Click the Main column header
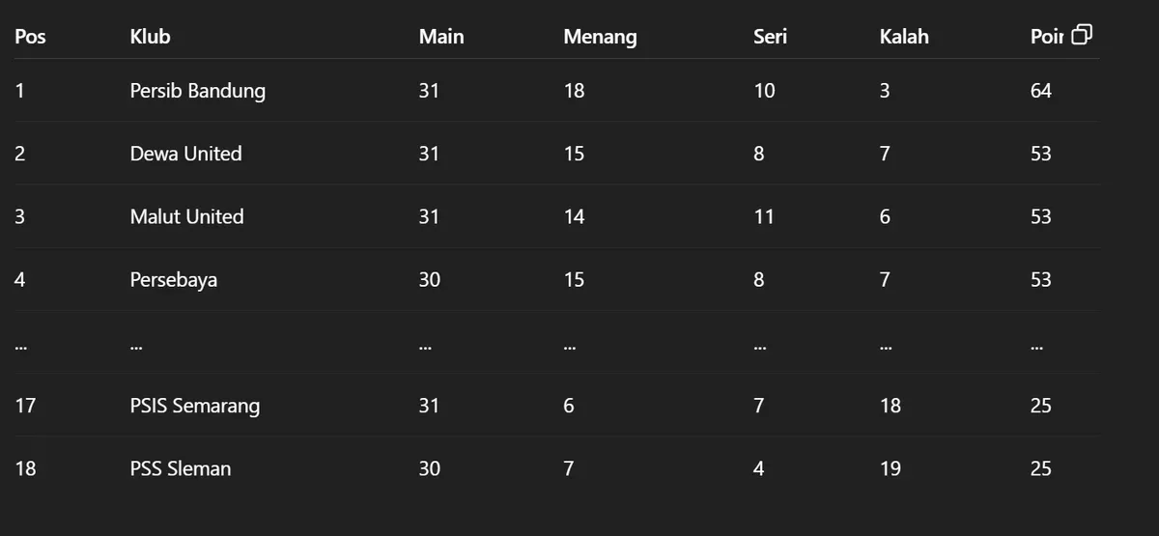 441,37
